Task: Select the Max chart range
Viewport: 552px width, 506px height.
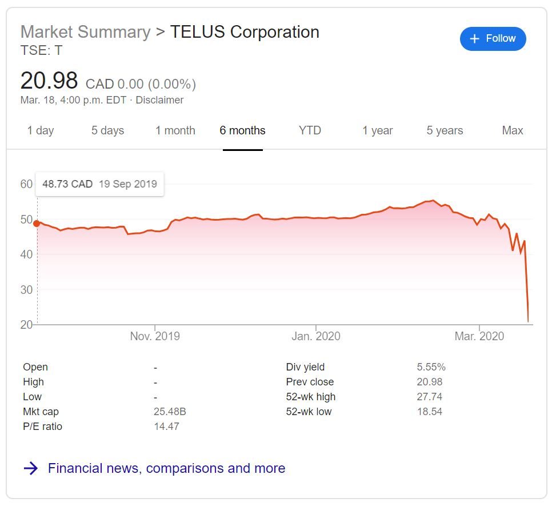Action: 512,130
